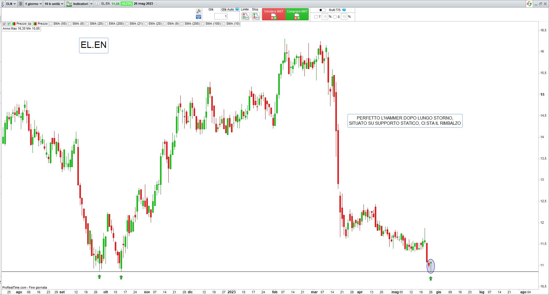Click the T percent input field
Viewport: 549px width, 295px height.
tap(325, 17)
